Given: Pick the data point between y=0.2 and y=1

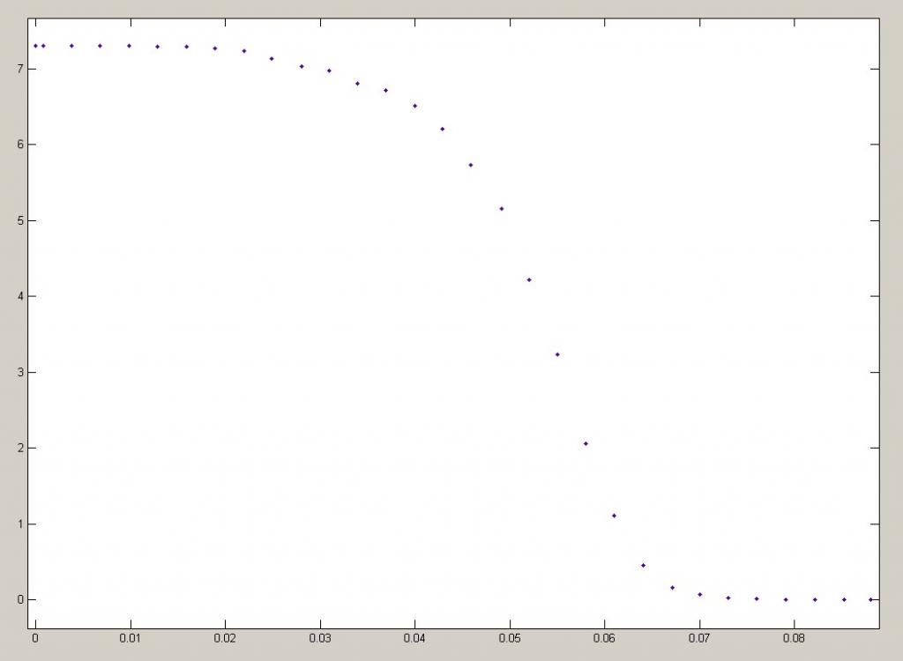Looking at the screenshot, I should point(643,566).
